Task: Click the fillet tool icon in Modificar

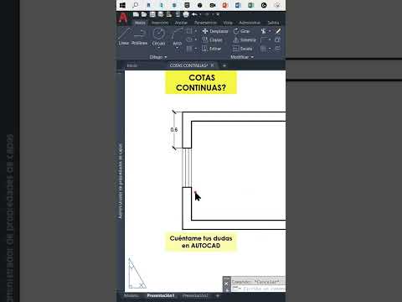Action: [x=264, y=40]
